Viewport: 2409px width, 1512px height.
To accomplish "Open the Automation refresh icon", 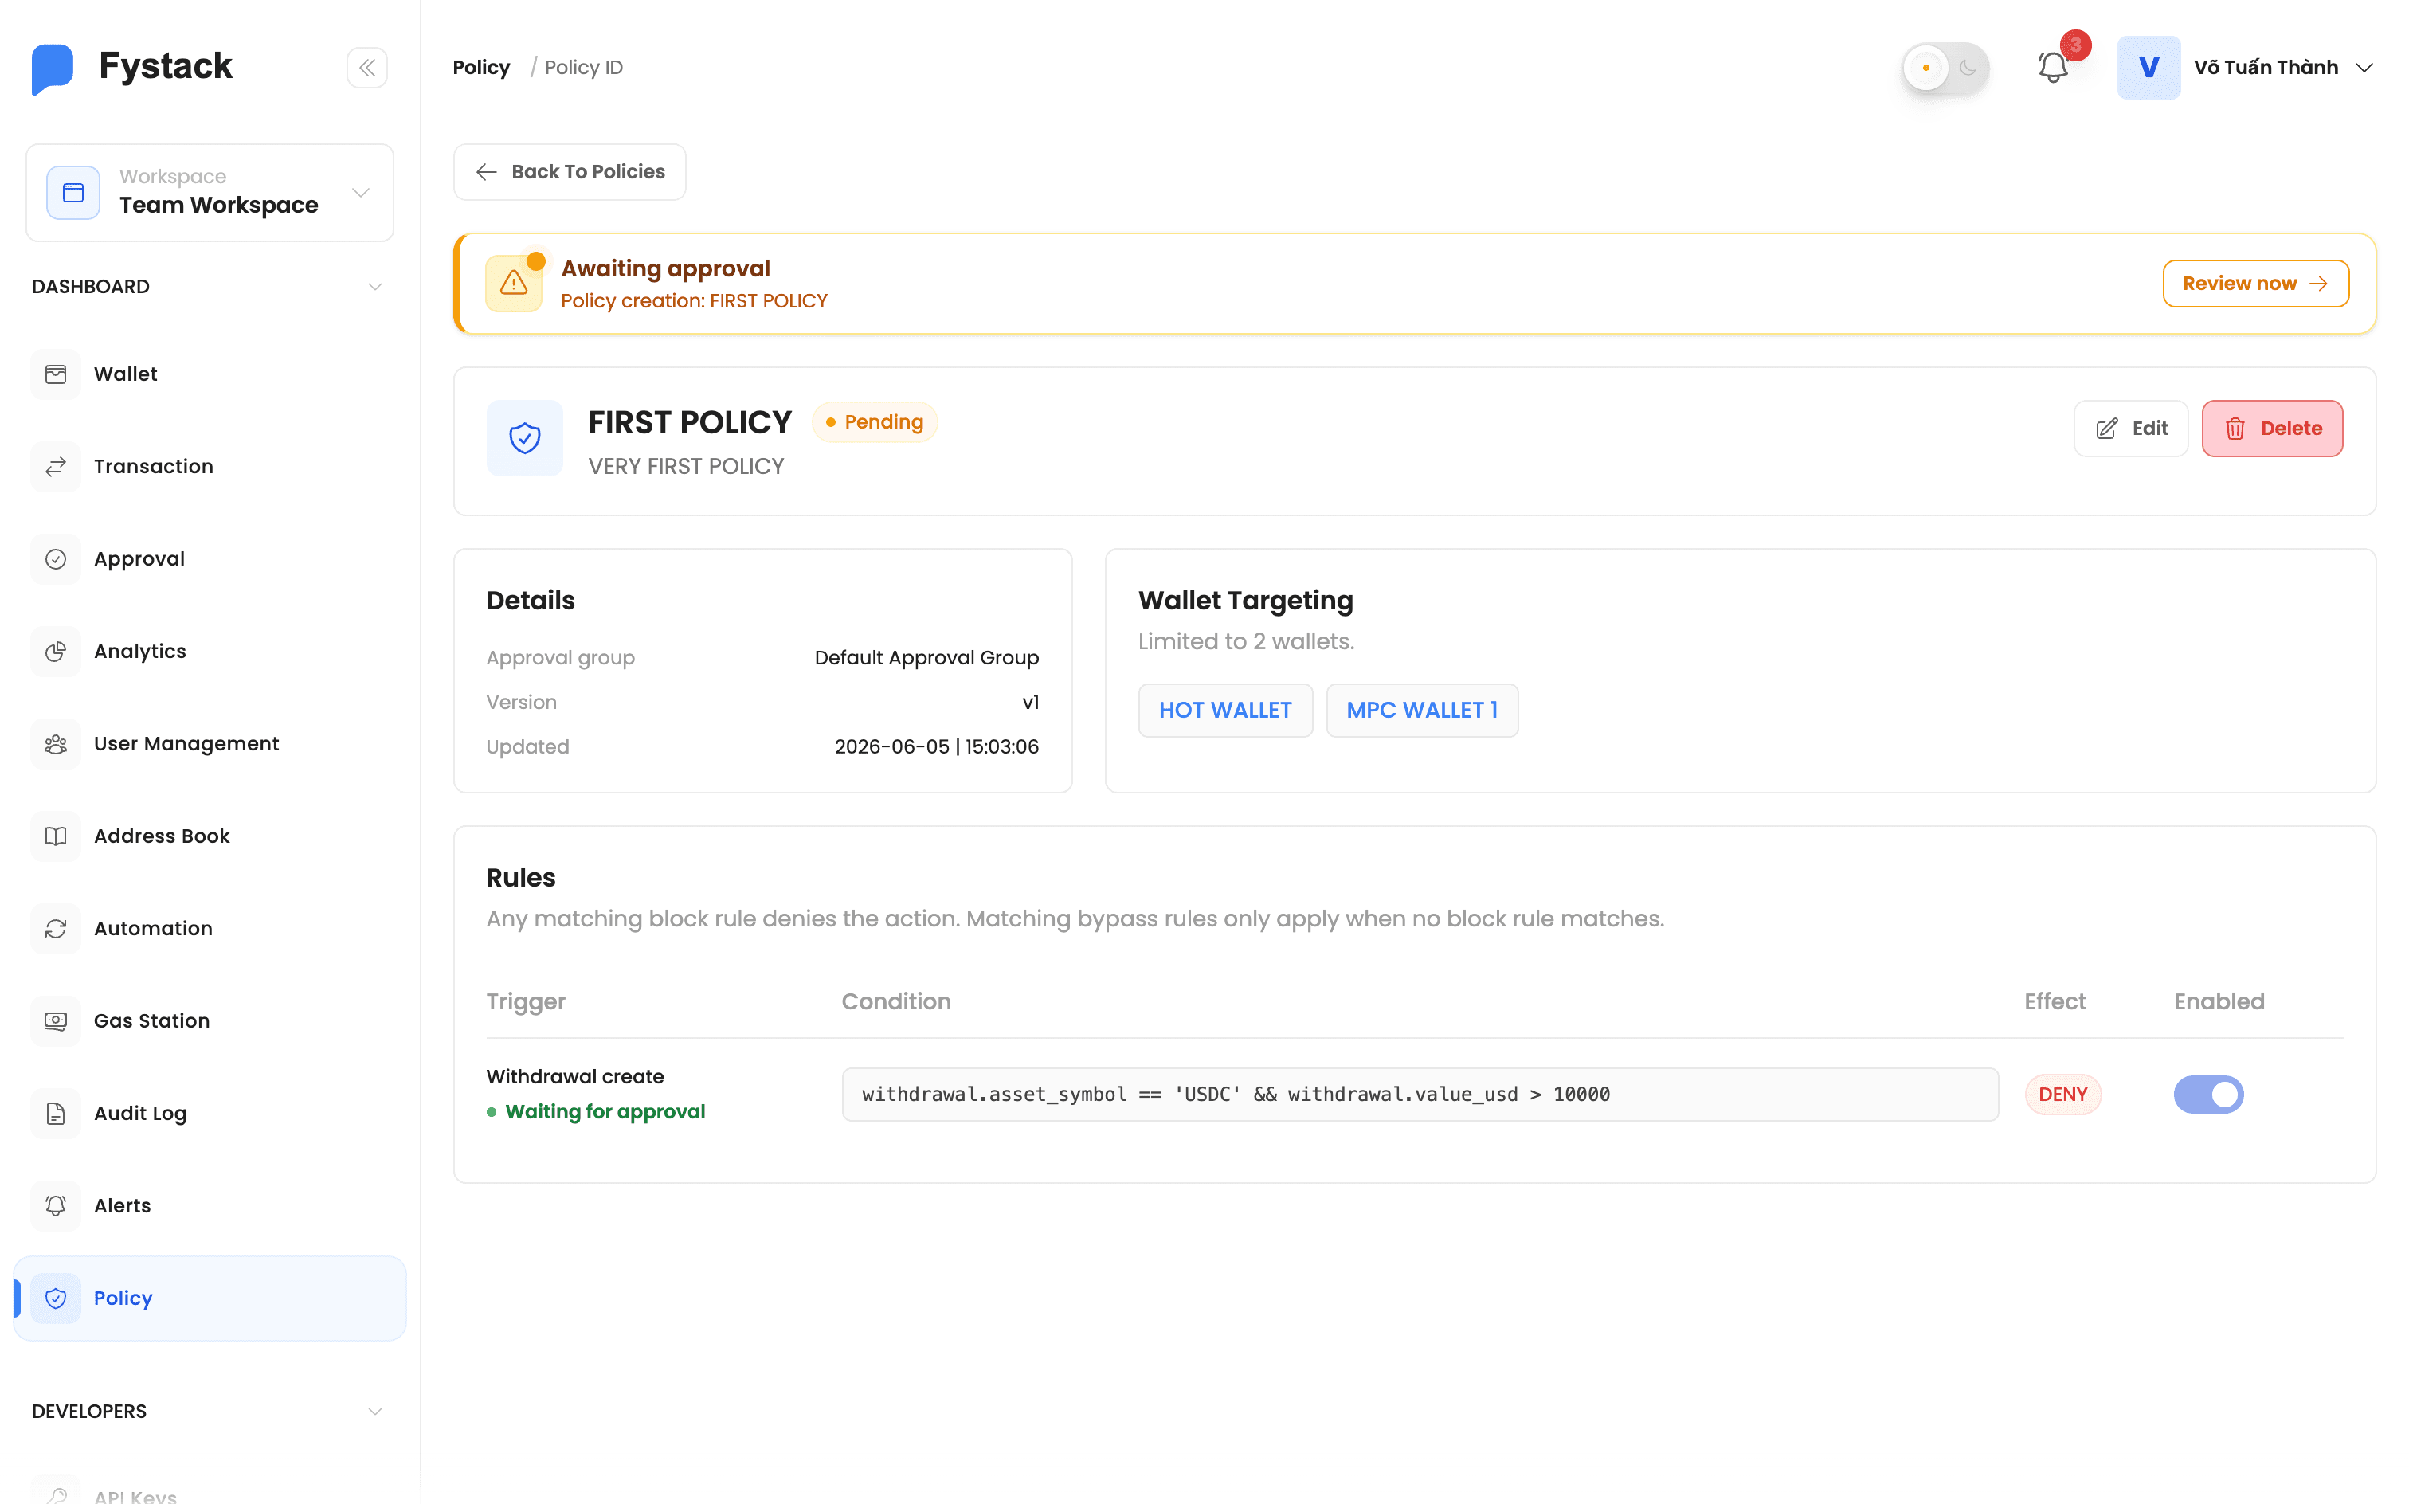I will [56, 929].
